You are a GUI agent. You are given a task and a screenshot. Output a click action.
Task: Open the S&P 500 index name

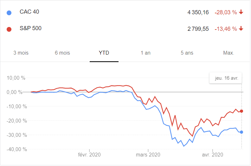[x=30, y=29]
